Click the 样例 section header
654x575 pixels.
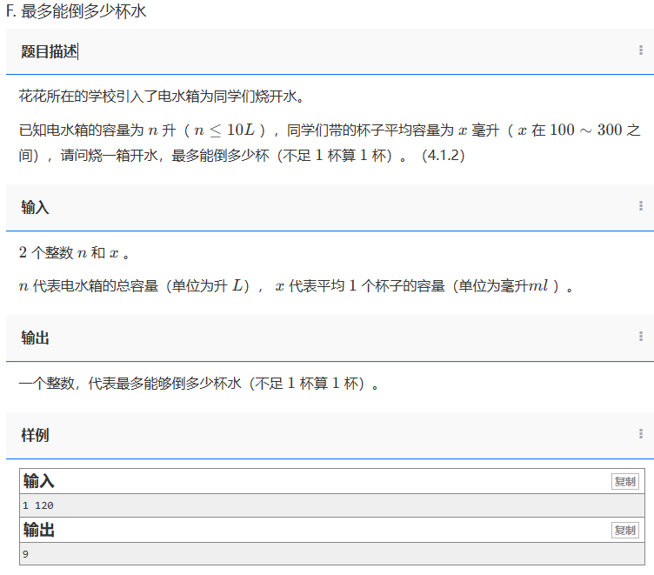35,435
